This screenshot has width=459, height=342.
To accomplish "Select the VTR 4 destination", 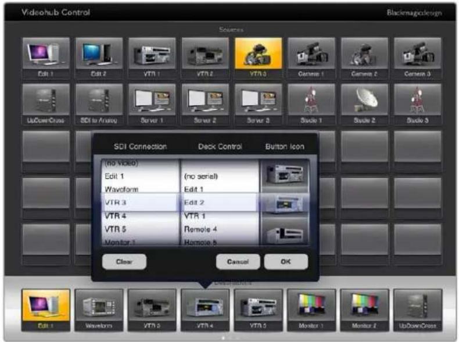I will [205, 310].
